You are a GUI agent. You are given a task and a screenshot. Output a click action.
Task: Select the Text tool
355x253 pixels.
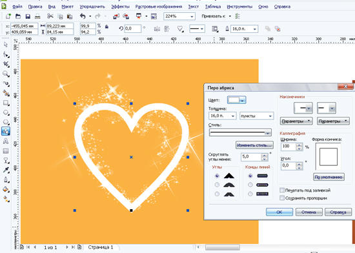(x=6, y=141)
